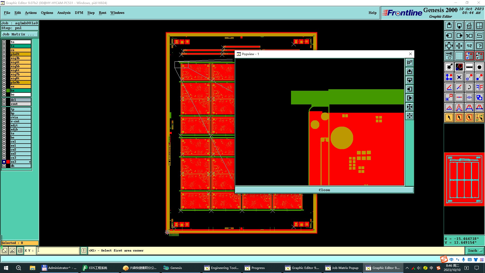The height and width of the screenshot is (273, 485).
Task: Toggle display checkbox for layer cs
Action: coord(4,50)
